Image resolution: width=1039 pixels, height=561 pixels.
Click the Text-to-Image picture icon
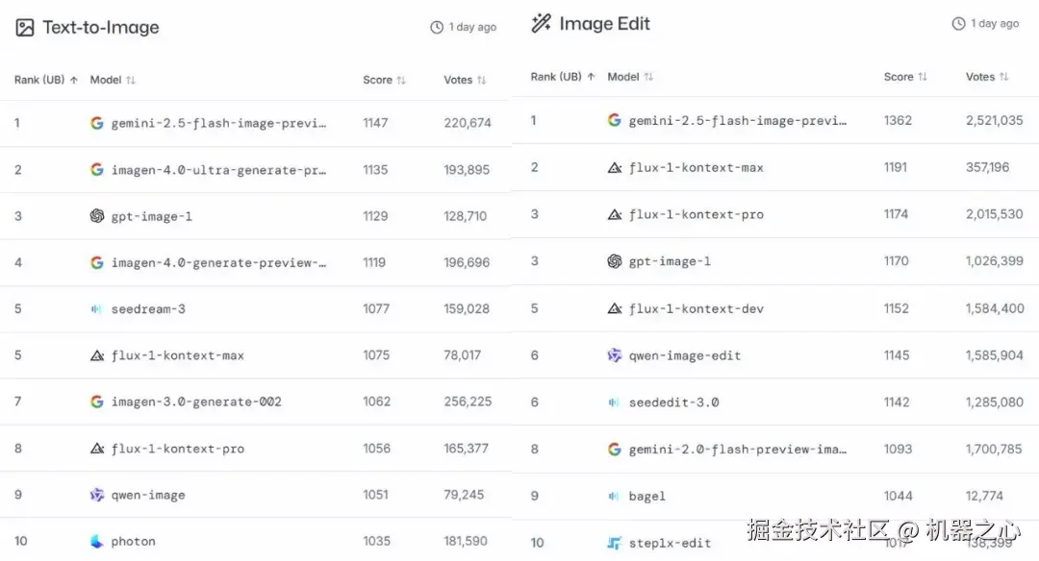tap(25, 28)
